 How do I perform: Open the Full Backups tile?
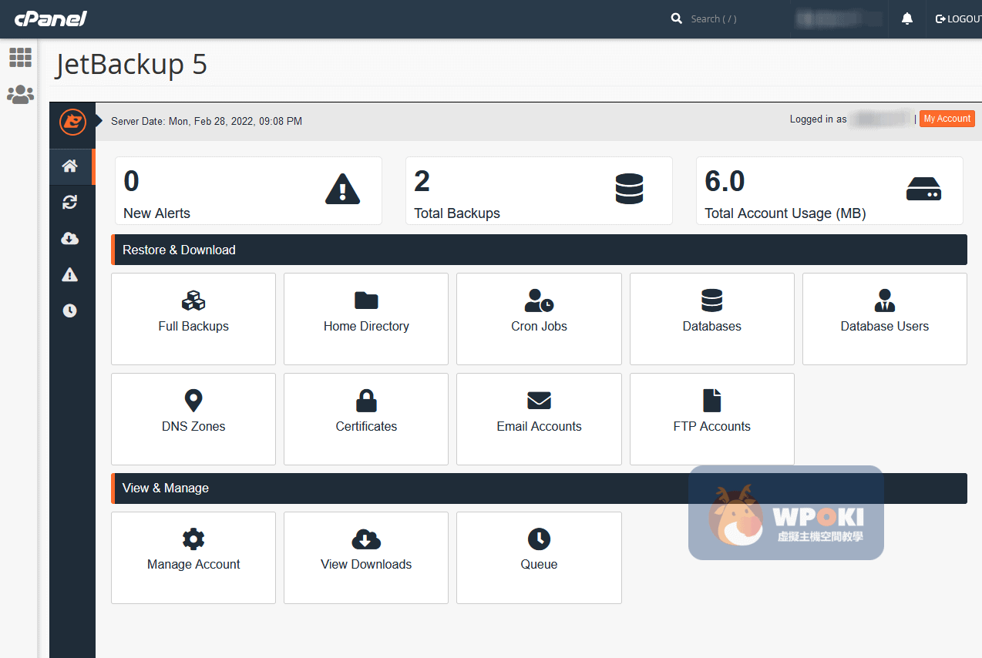coord(193,318)
